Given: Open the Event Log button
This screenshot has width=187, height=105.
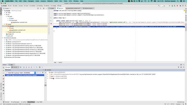Looking at the screenshot, I should click(x=181, y=102).
